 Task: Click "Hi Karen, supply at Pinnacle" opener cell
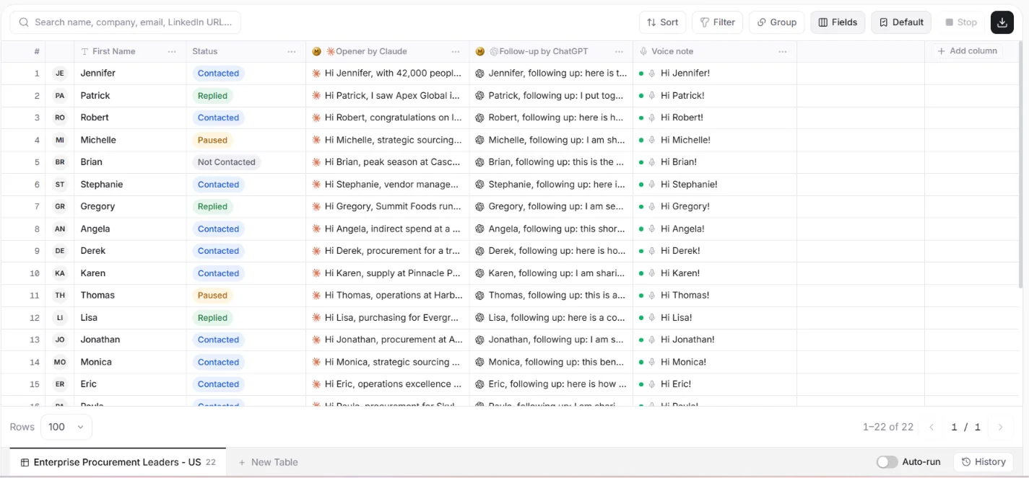tap(388, 273)
